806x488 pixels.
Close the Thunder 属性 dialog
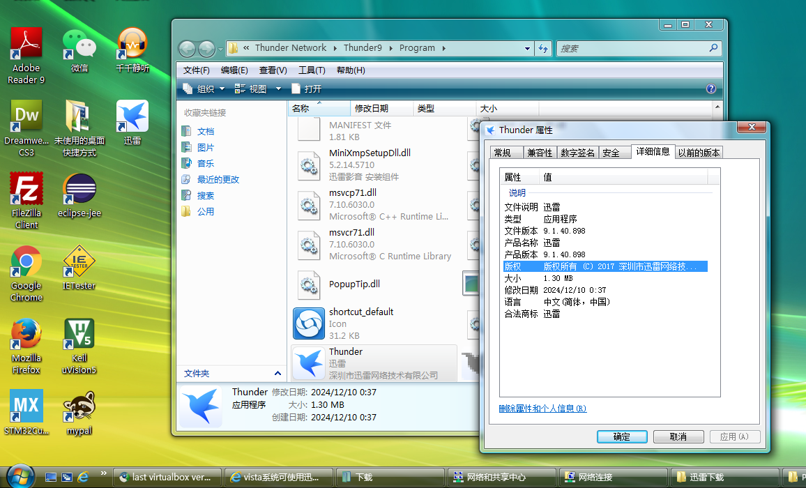click(752, 127)
